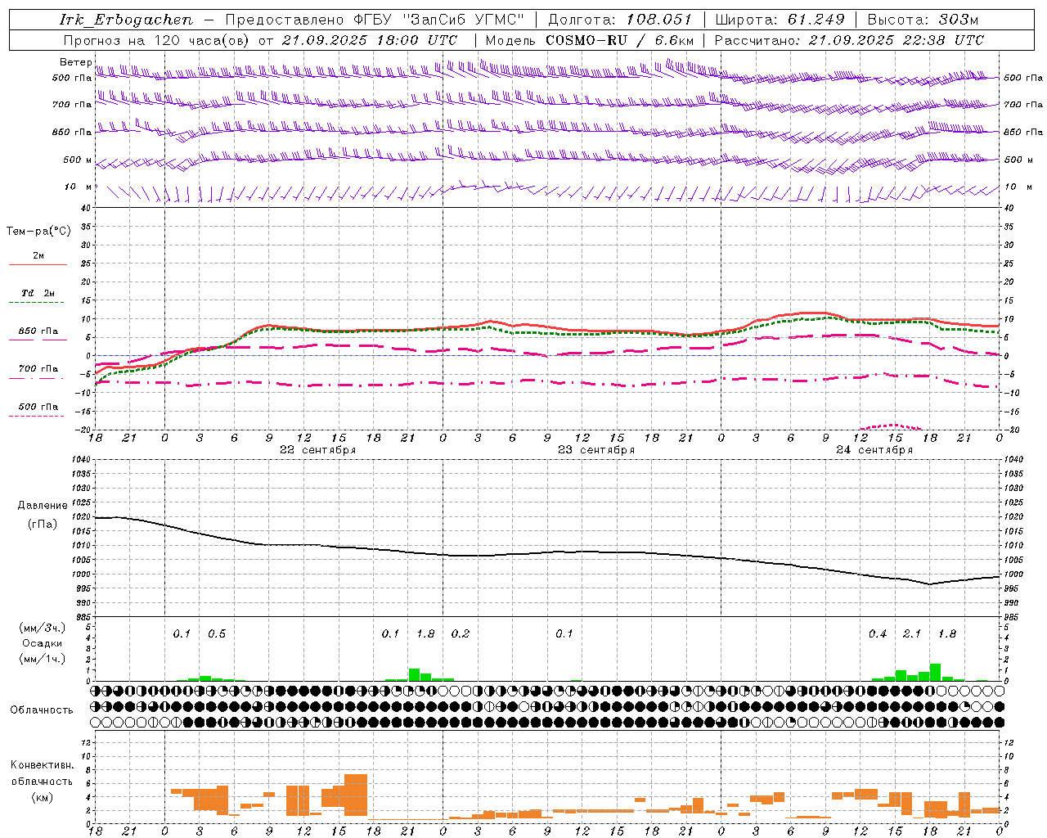Click the Осадки precipitation label
The height and width of the screenshot is (838, 1047).
[x=43, y=643]
